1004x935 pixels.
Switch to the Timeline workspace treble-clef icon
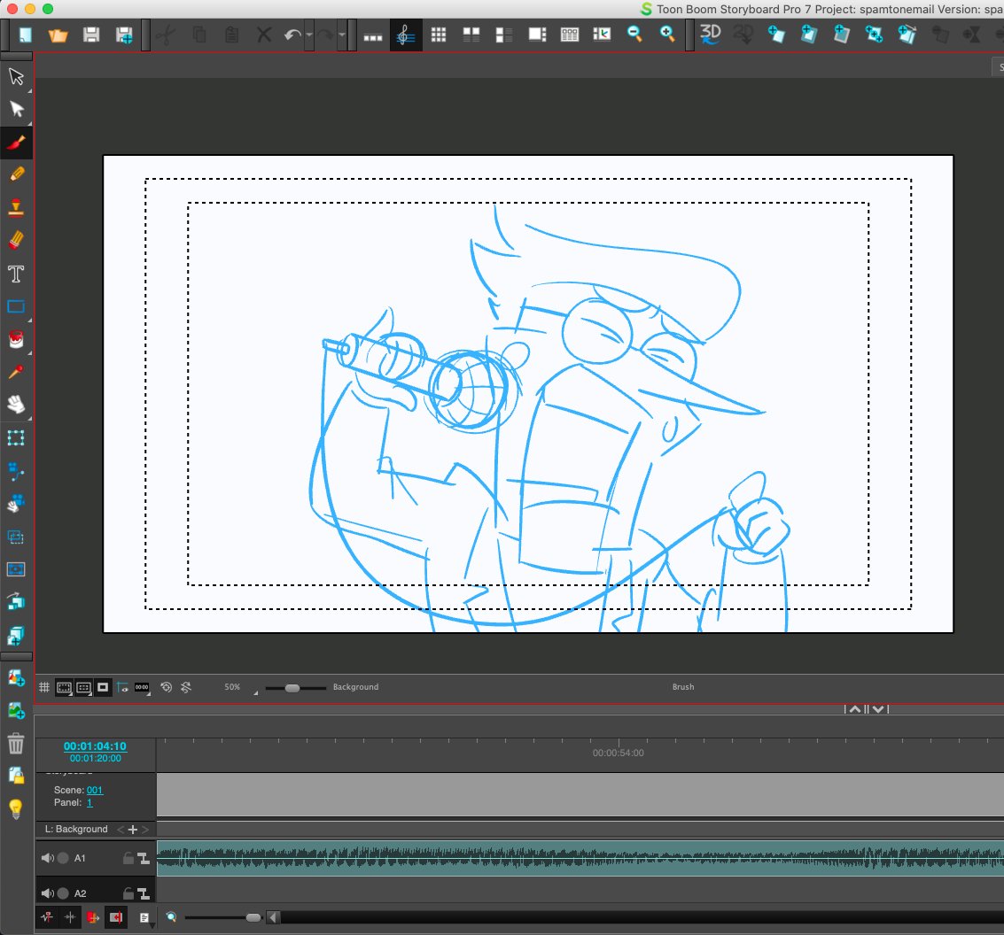point(405,35)
